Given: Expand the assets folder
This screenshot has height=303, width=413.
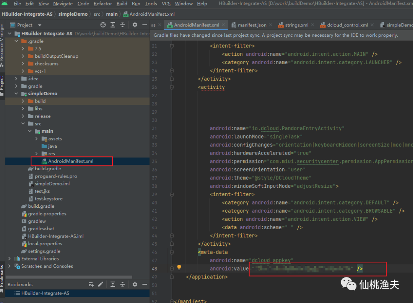Looking at the screenshot, I should click(x=37, y=138).
